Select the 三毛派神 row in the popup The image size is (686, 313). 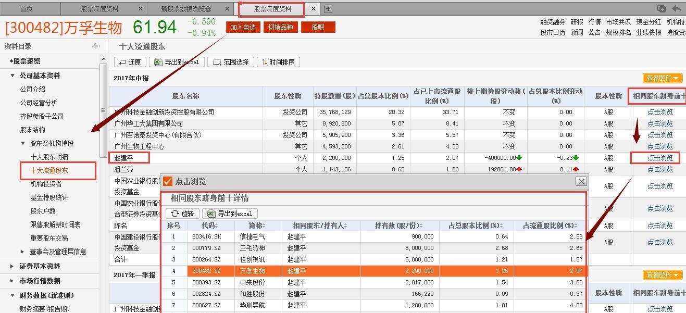(374, 248)
